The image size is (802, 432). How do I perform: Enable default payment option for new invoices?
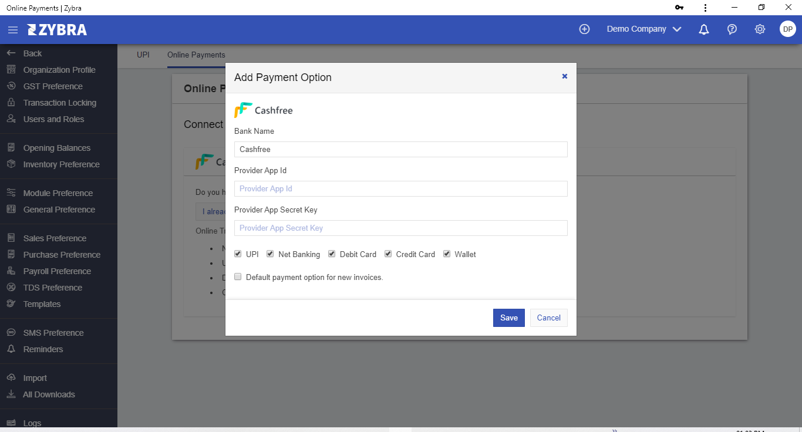click(238, 276)
